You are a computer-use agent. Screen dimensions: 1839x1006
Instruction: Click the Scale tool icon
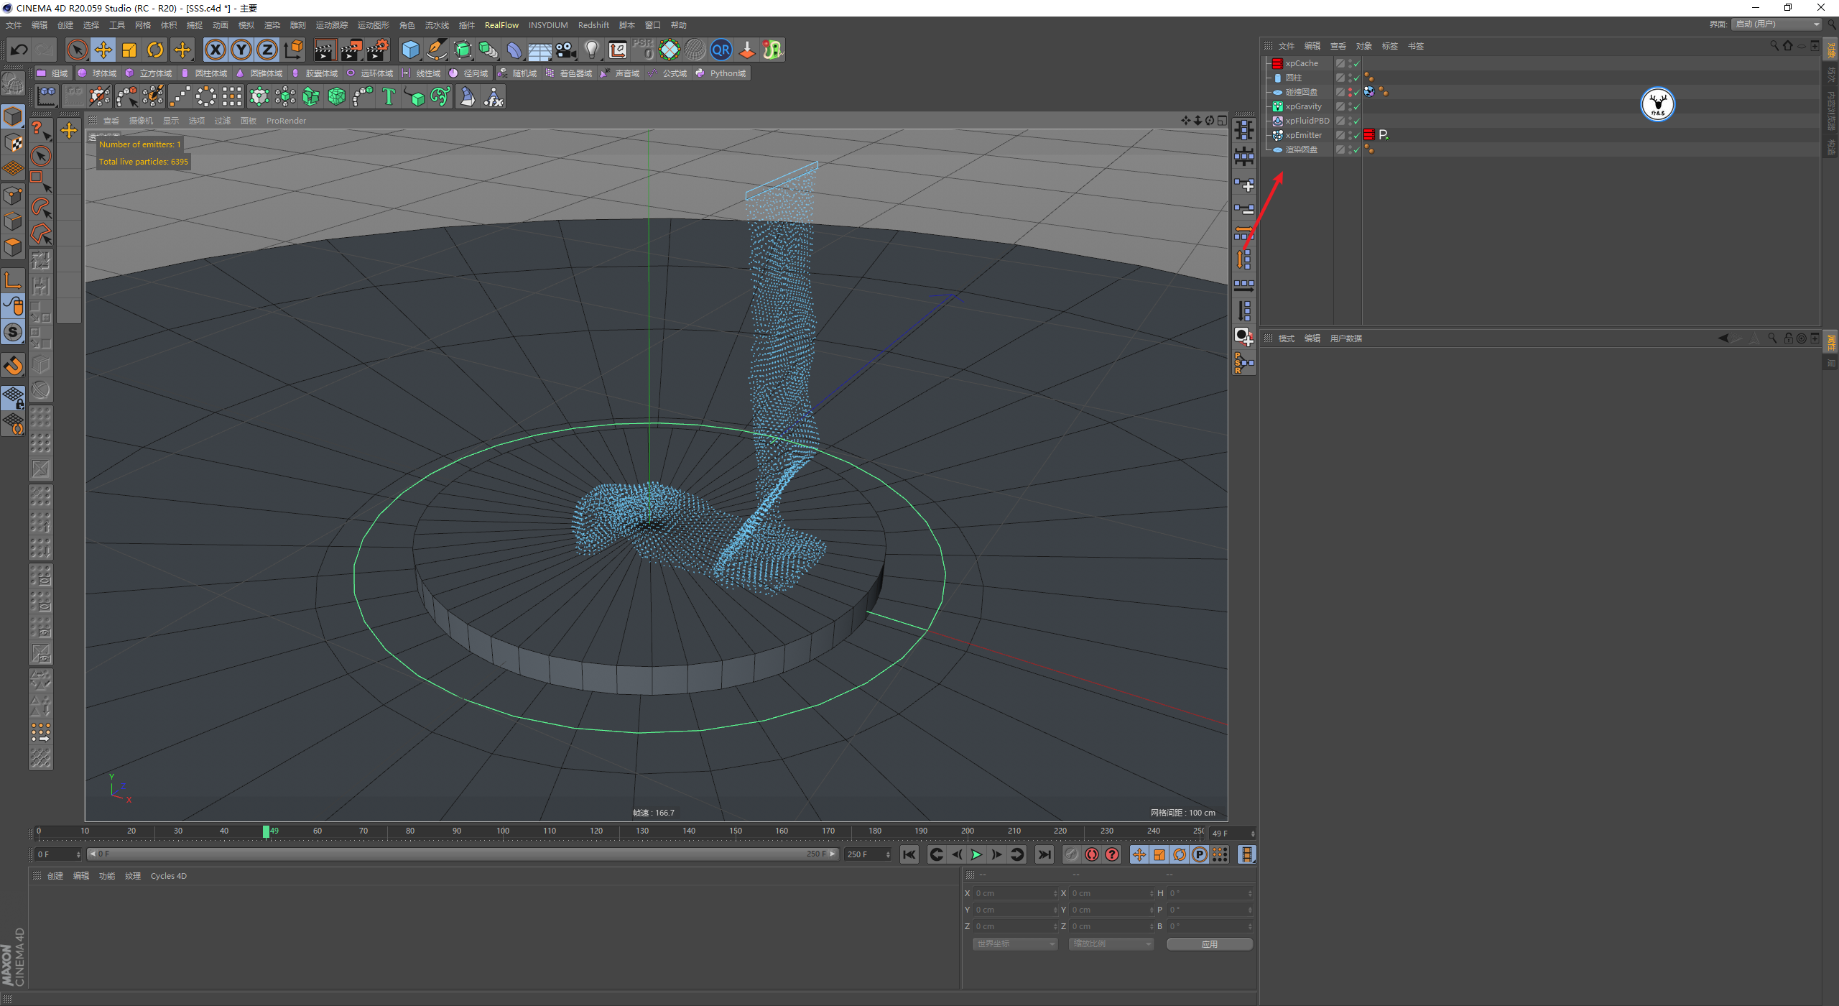click(129, 50)
